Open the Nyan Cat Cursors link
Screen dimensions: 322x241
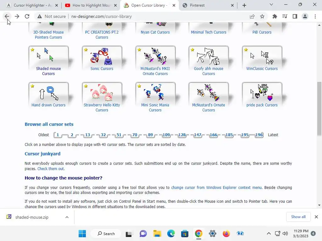155,32
